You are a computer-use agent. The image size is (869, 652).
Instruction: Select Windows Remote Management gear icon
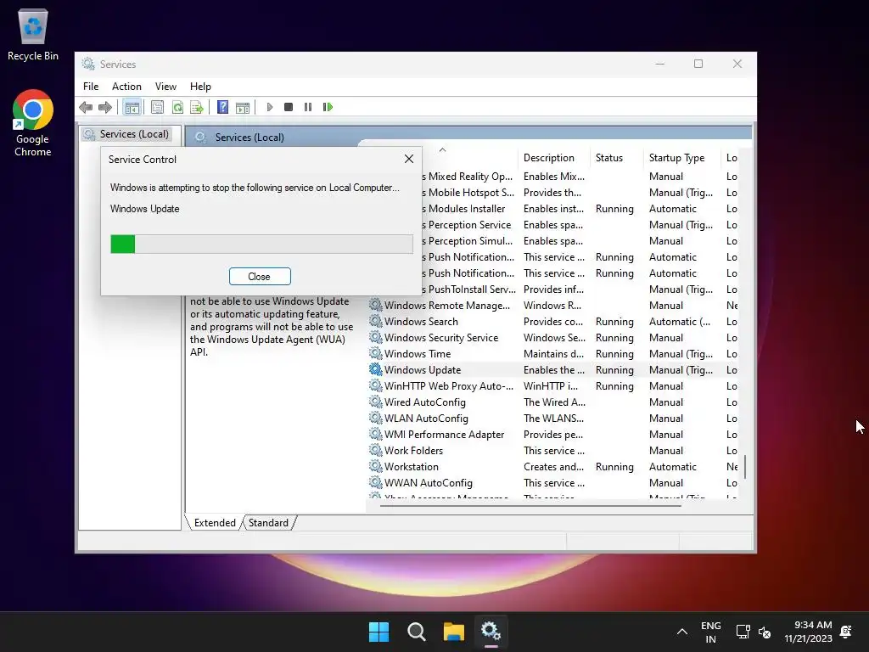coord(376,305)
